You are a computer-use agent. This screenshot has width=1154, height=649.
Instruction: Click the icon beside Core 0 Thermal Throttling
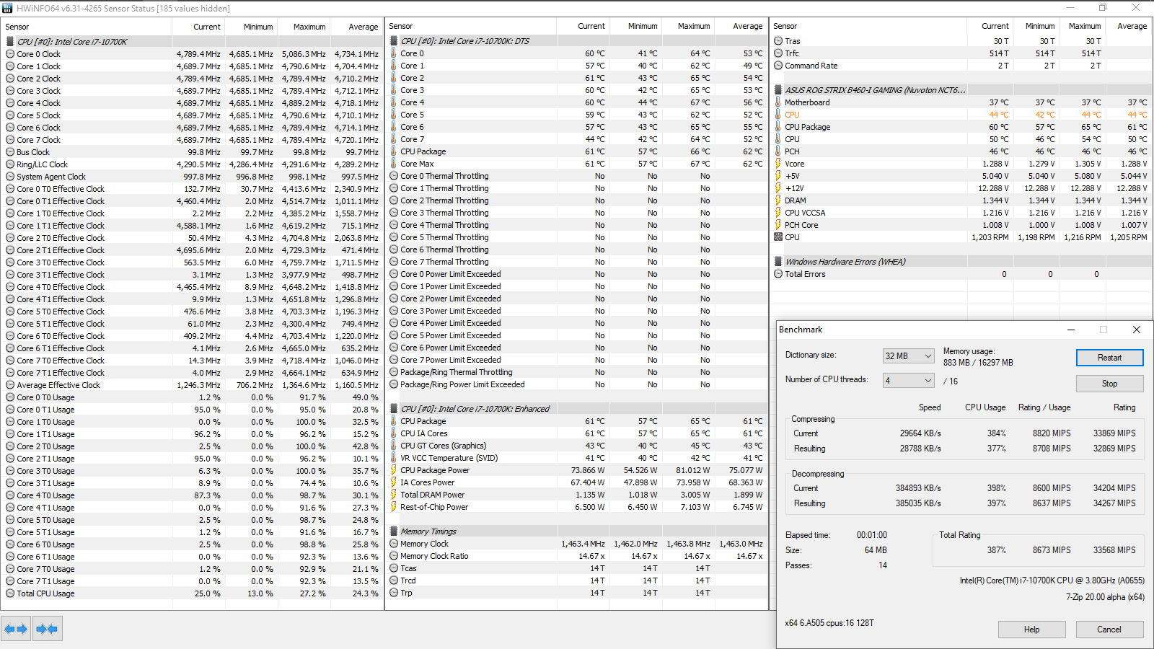click(394, 176)
